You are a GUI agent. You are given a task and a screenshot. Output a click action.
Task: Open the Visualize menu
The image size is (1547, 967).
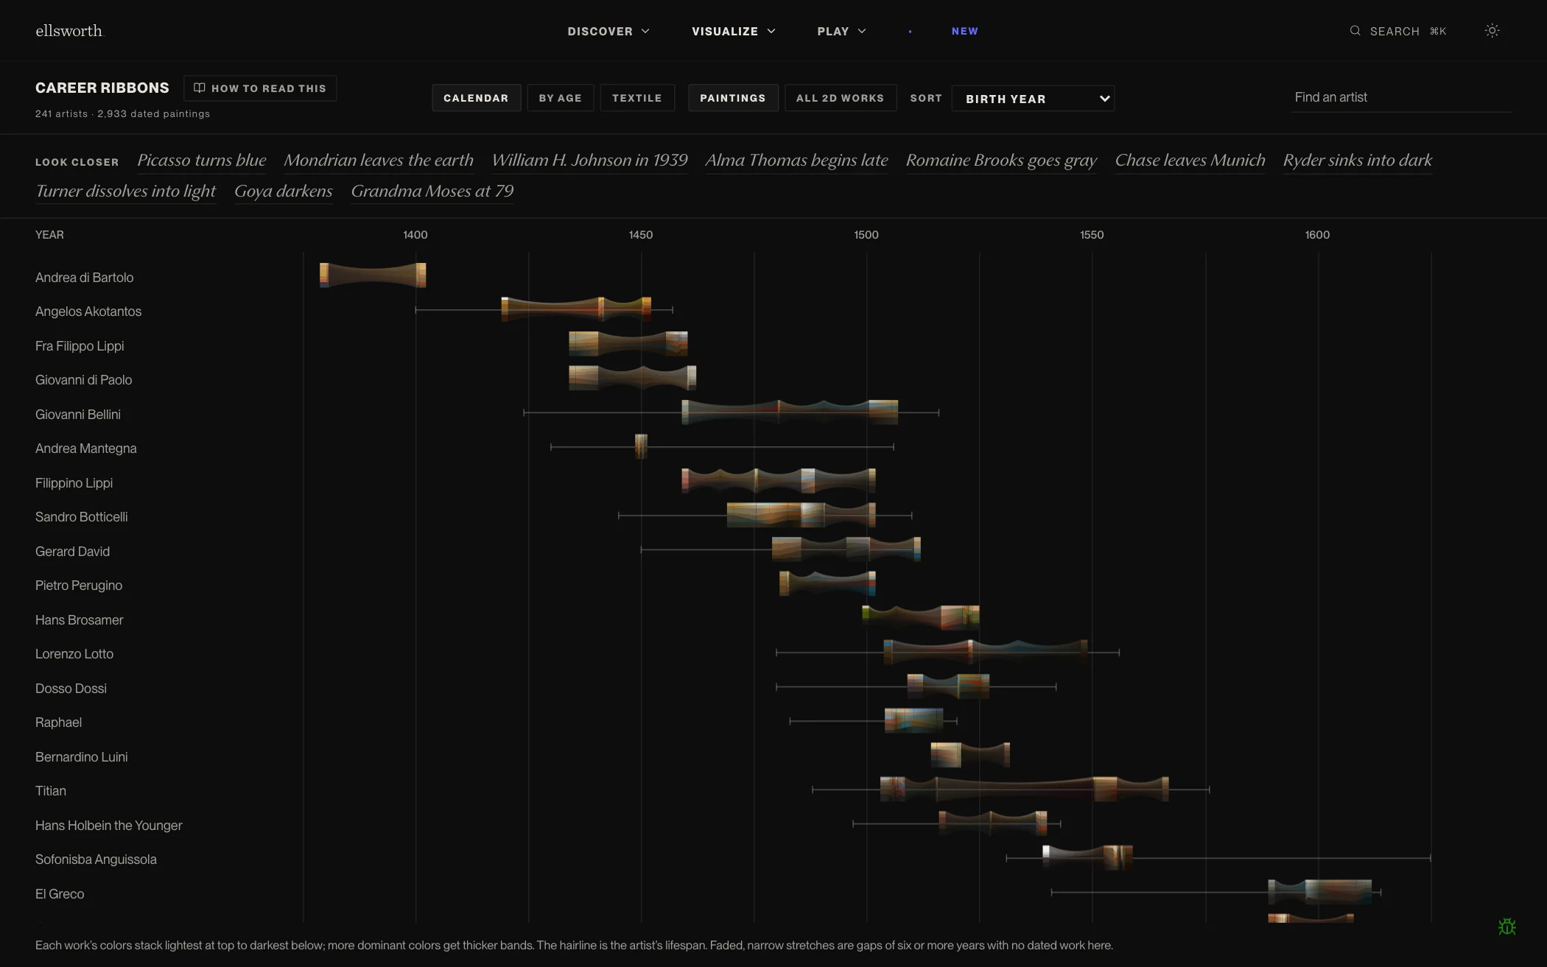click(733, 31)
